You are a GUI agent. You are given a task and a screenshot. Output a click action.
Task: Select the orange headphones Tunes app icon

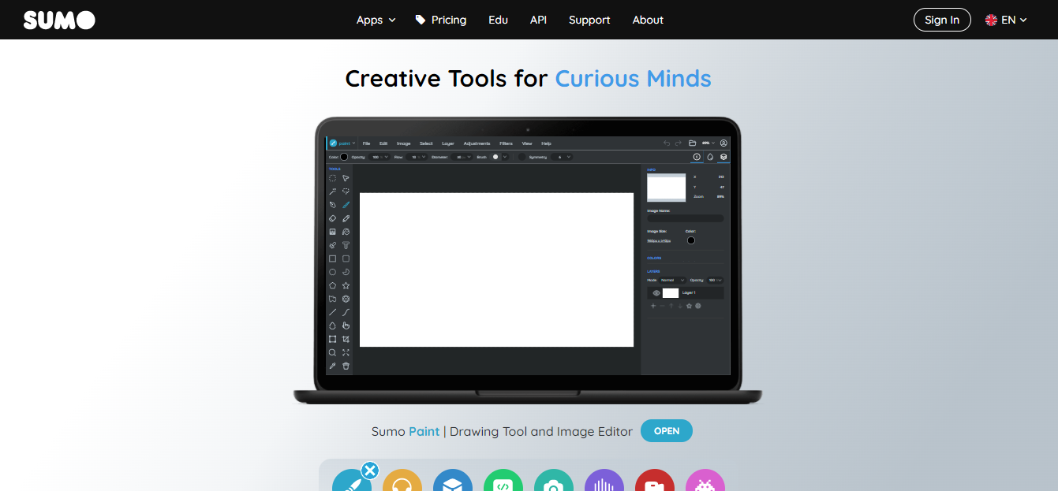pyautogui.click(x=402, y=480)
